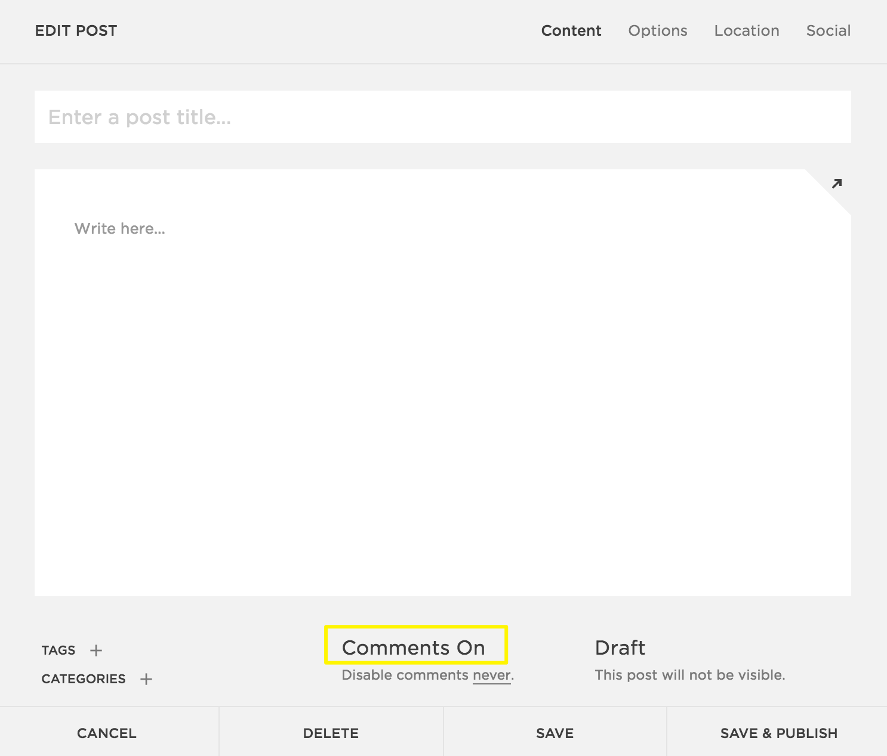Viewport: 887px width, 756px height.
Task: Click into the "Write here..." body editor
Action: (x=442, y=382)
